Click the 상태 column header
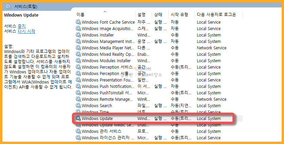The image size is (284, 144). [158, 15]
